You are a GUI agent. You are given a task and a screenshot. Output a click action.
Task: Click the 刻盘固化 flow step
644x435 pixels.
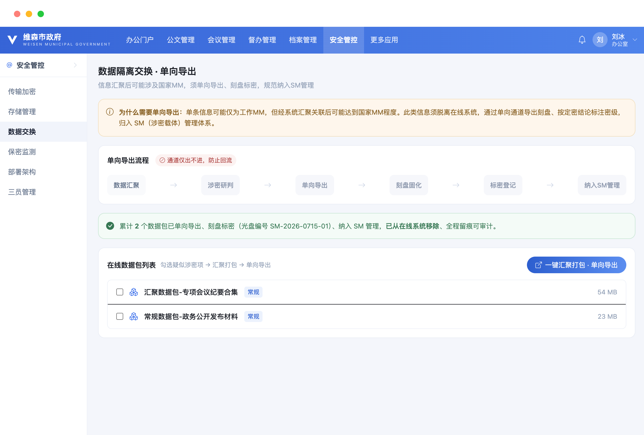pos(409,185)
